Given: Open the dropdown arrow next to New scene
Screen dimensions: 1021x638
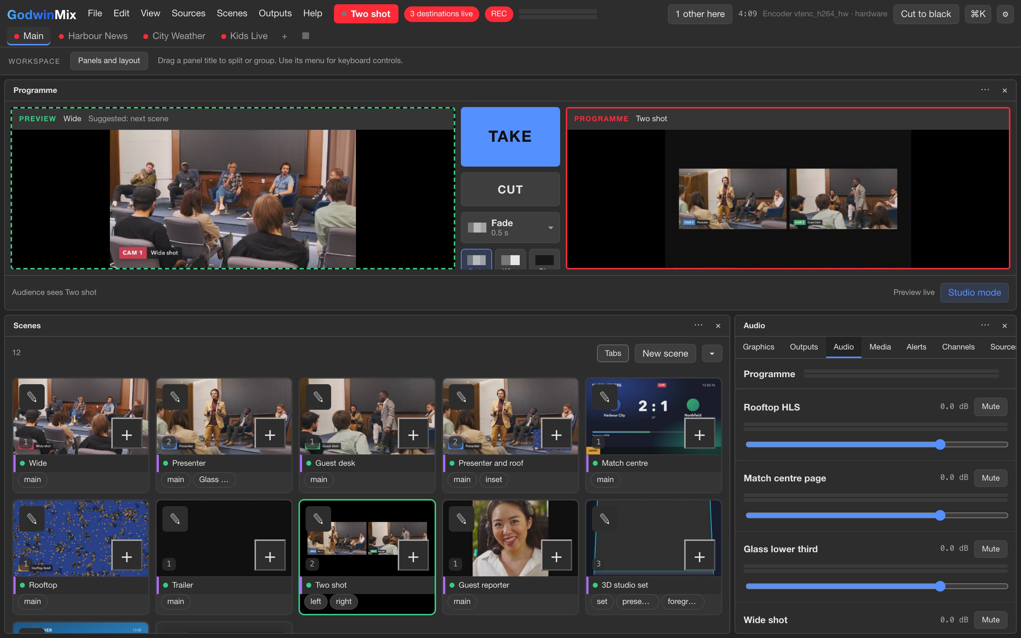Looking at the screenshot, I should pyautogui.click(x=712, y=353).
